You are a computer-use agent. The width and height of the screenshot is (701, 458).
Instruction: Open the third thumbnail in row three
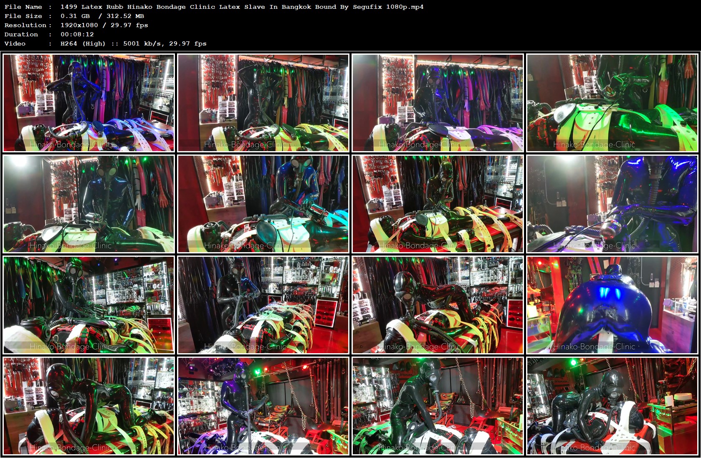point(438,305)
